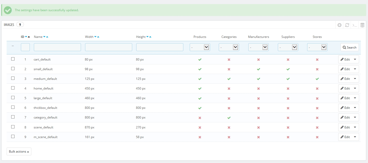The height and width of the screenshot is (163, 368).
Task: Click the export to SQL manager database icon
Action: (x=362, y=25)
